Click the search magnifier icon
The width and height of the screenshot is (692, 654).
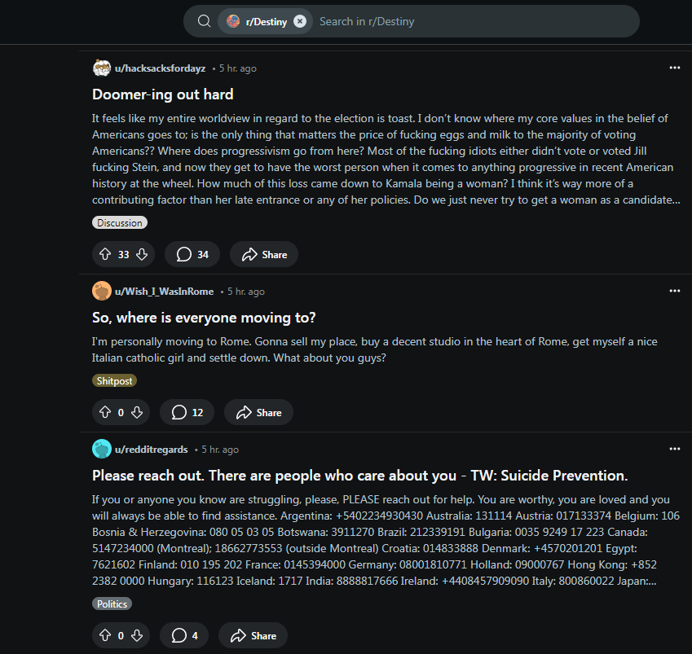pos(204,21)
